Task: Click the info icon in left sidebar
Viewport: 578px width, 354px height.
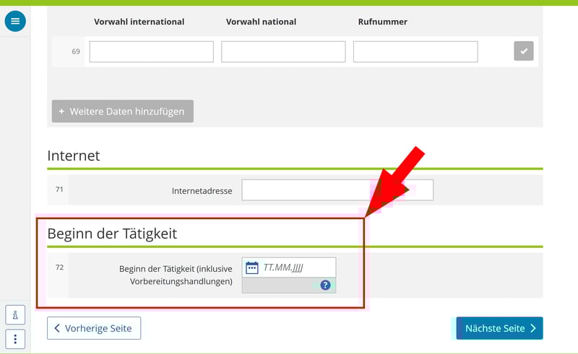Action: pyautogui.click(x=15, y=314)
